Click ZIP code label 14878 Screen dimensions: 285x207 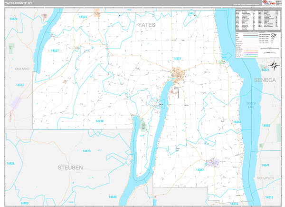pos(234,204)
